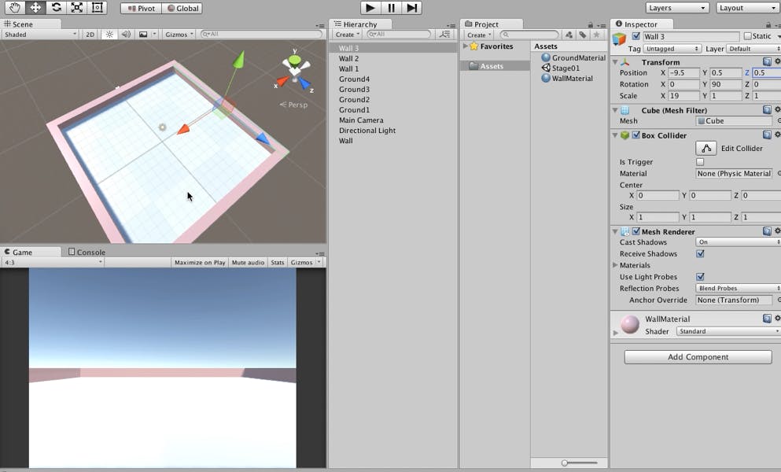781x472 pixels.
Task: Click Stats button in Game view
Action: [x=278, y=262]
